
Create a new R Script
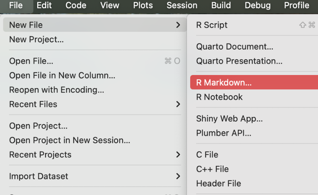[x=212, y=25]
